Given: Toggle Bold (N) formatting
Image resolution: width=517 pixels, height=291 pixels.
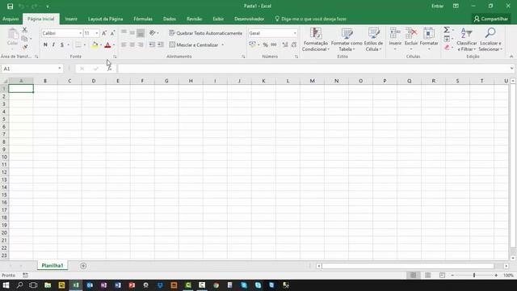Looking at the screenshot, I should [45, 44].
